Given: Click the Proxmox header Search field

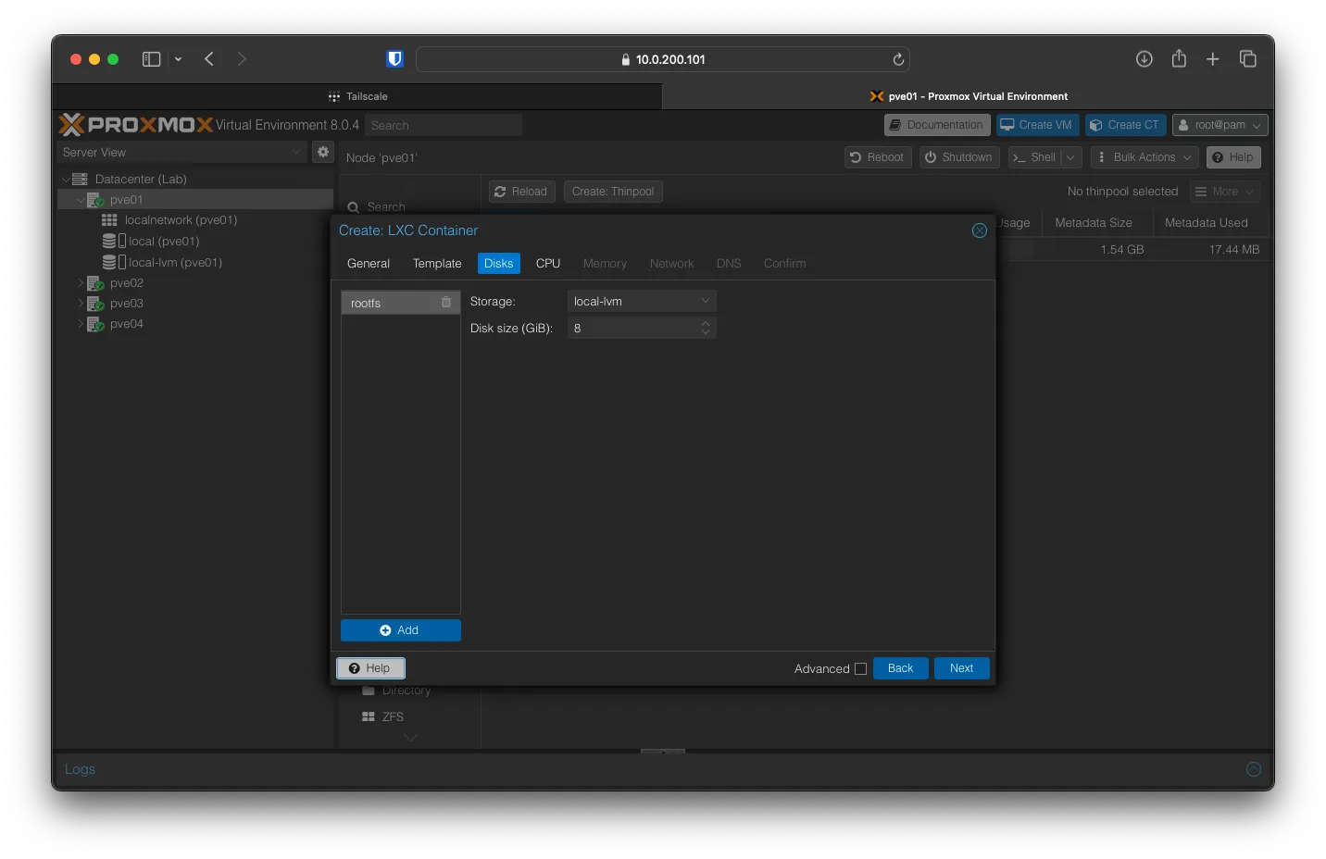Looking at the screenshot, I should [x=443, y=125].
